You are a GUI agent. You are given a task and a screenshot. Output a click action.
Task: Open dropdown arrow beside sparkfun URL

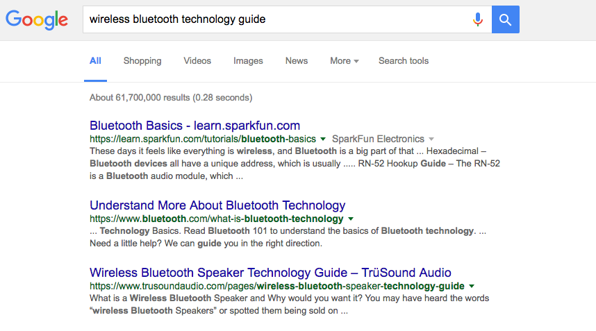click(323, 139)
